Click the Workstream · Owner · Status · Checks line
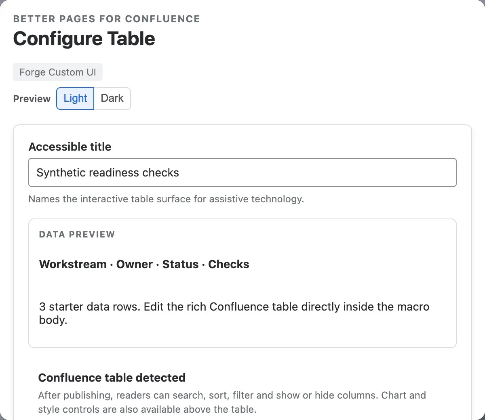 click(x=144, y=264)
